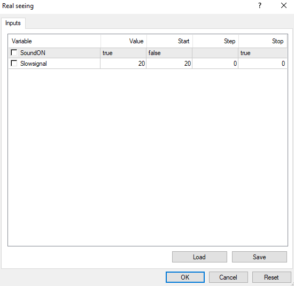Select the Slowsignal Step cell
The width and height of the screenshot is (294, 286).
click(x=215, y=64)
